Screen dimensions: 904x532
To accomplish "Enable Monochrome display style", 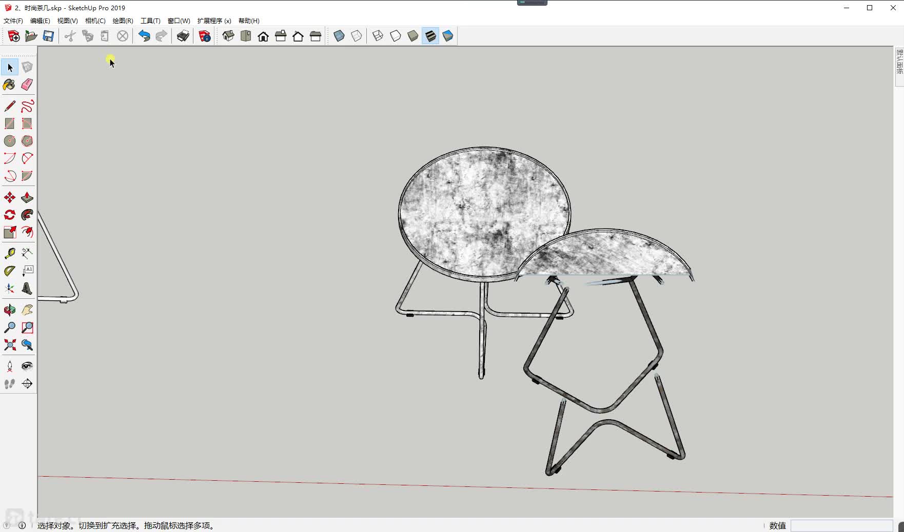I will [448, 36].
